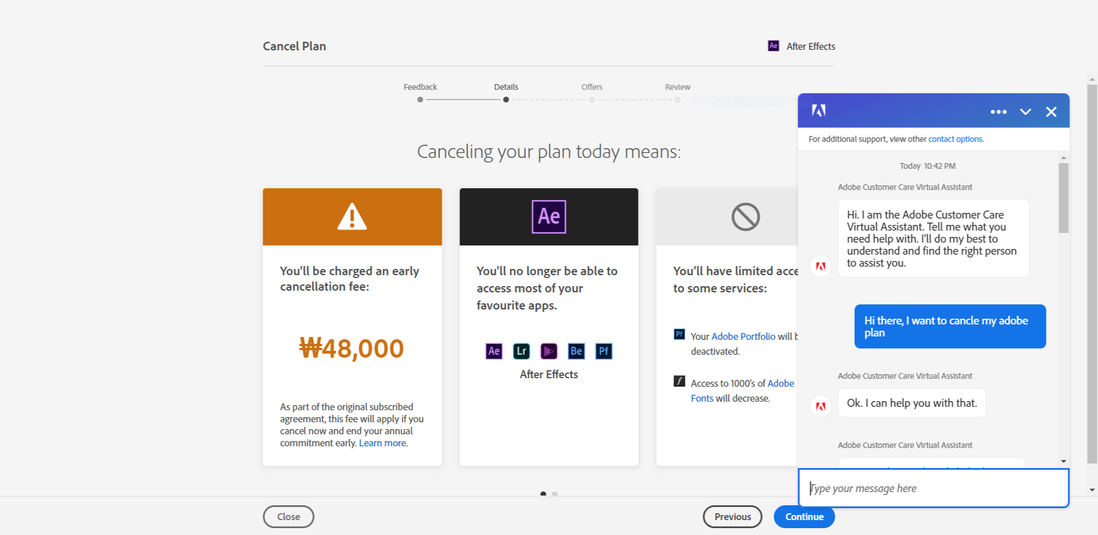Click the chat message input field
Viewport: 1098px width, 535px height.
933,488
